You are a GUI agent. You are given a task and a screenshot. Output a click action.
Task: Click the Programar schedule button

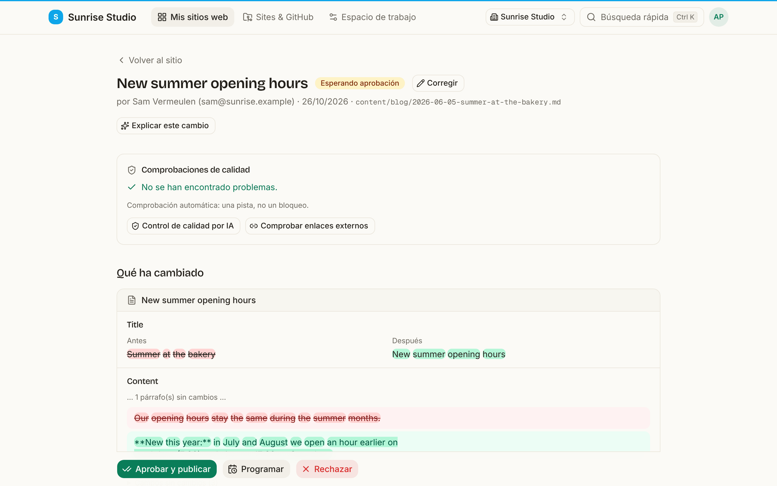[x=256, y=469]
